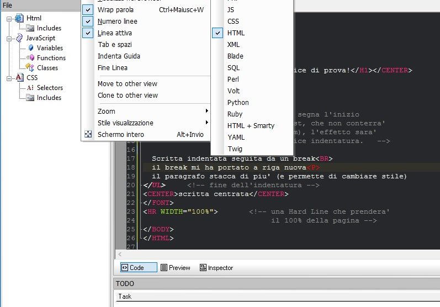
Task: Select Move to other view
Action: tap(128, 84)
